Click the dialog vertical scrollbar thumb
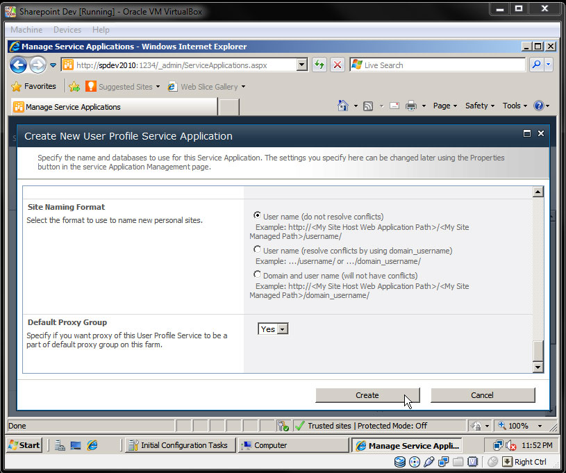Viewport: 566px width, 473px height. 538,351
